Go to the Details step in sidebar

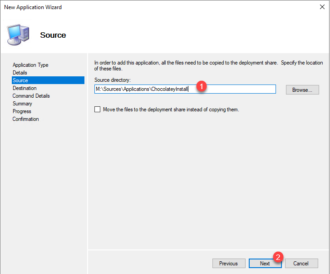tap(20, 73)
